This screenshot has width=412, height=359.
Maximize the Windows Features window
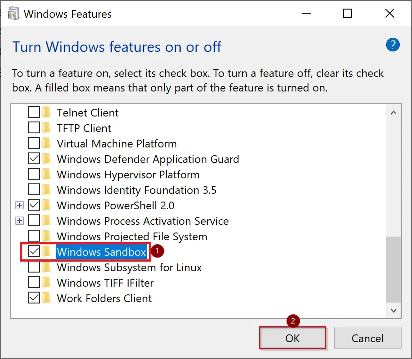point(347,13)
